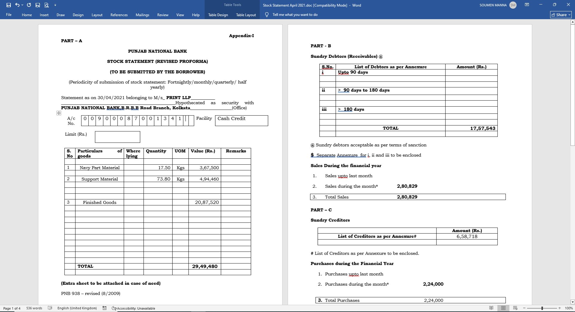Image resolution: width=575 pixels, height=312 pixels.
Task: Switch to the Insert tab
Action: 44,15
